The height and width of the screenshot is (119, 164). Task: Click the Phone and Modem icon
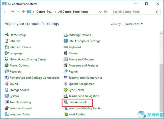click(x=66, y=59)
